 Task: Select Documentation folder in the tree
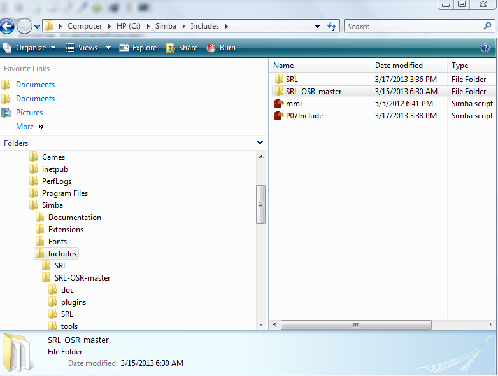tap(75, 218)
